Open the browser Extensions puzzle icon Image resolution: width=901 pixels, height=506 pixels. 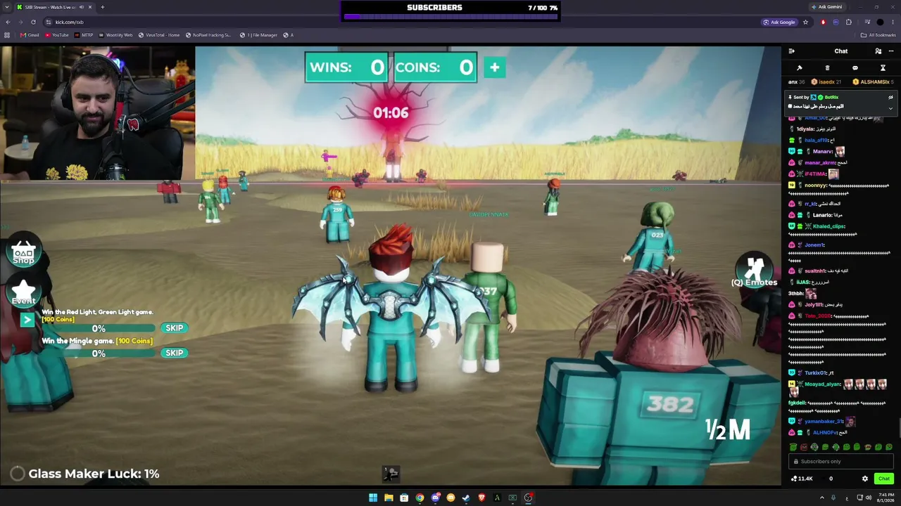coord(849,22)
